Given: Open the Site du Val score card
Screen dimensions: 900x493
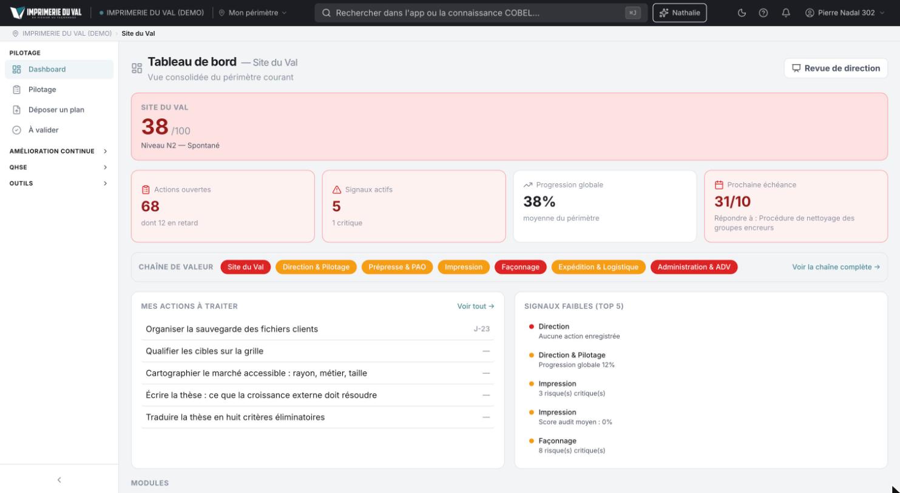Looking at the screenshot, I should 509,126.
